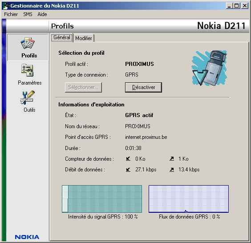
Task: Click the download arrow beside 0 Ko
Action: [x=128, y=158]
